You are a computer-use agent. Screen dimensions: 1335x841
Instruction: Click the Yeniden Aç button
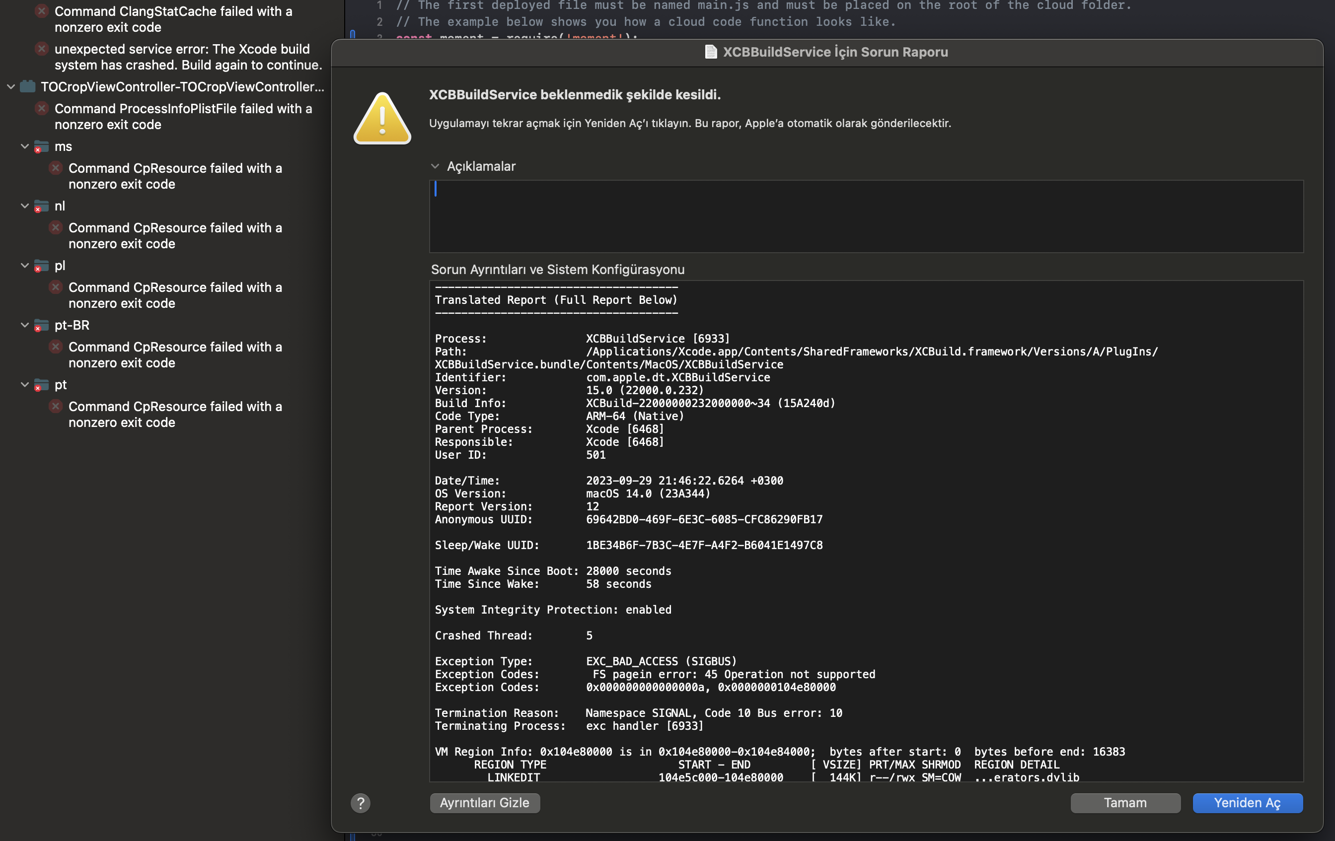click(x=1248, y=803)
